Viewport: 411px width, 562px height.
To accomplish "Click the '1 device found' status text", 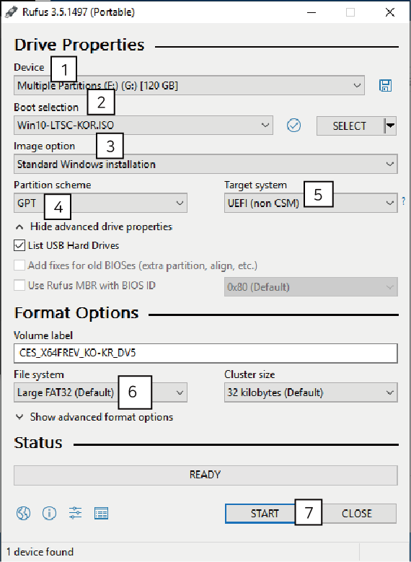I will pyautogui.click(x=40, y=552).
